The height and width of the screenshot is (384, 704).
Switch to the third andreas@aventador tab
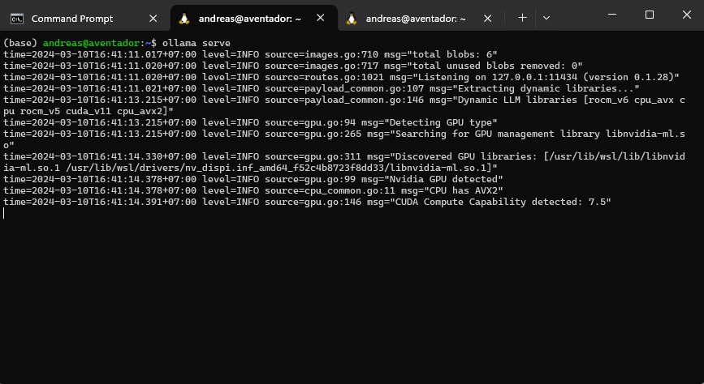(x=416, y=19)
